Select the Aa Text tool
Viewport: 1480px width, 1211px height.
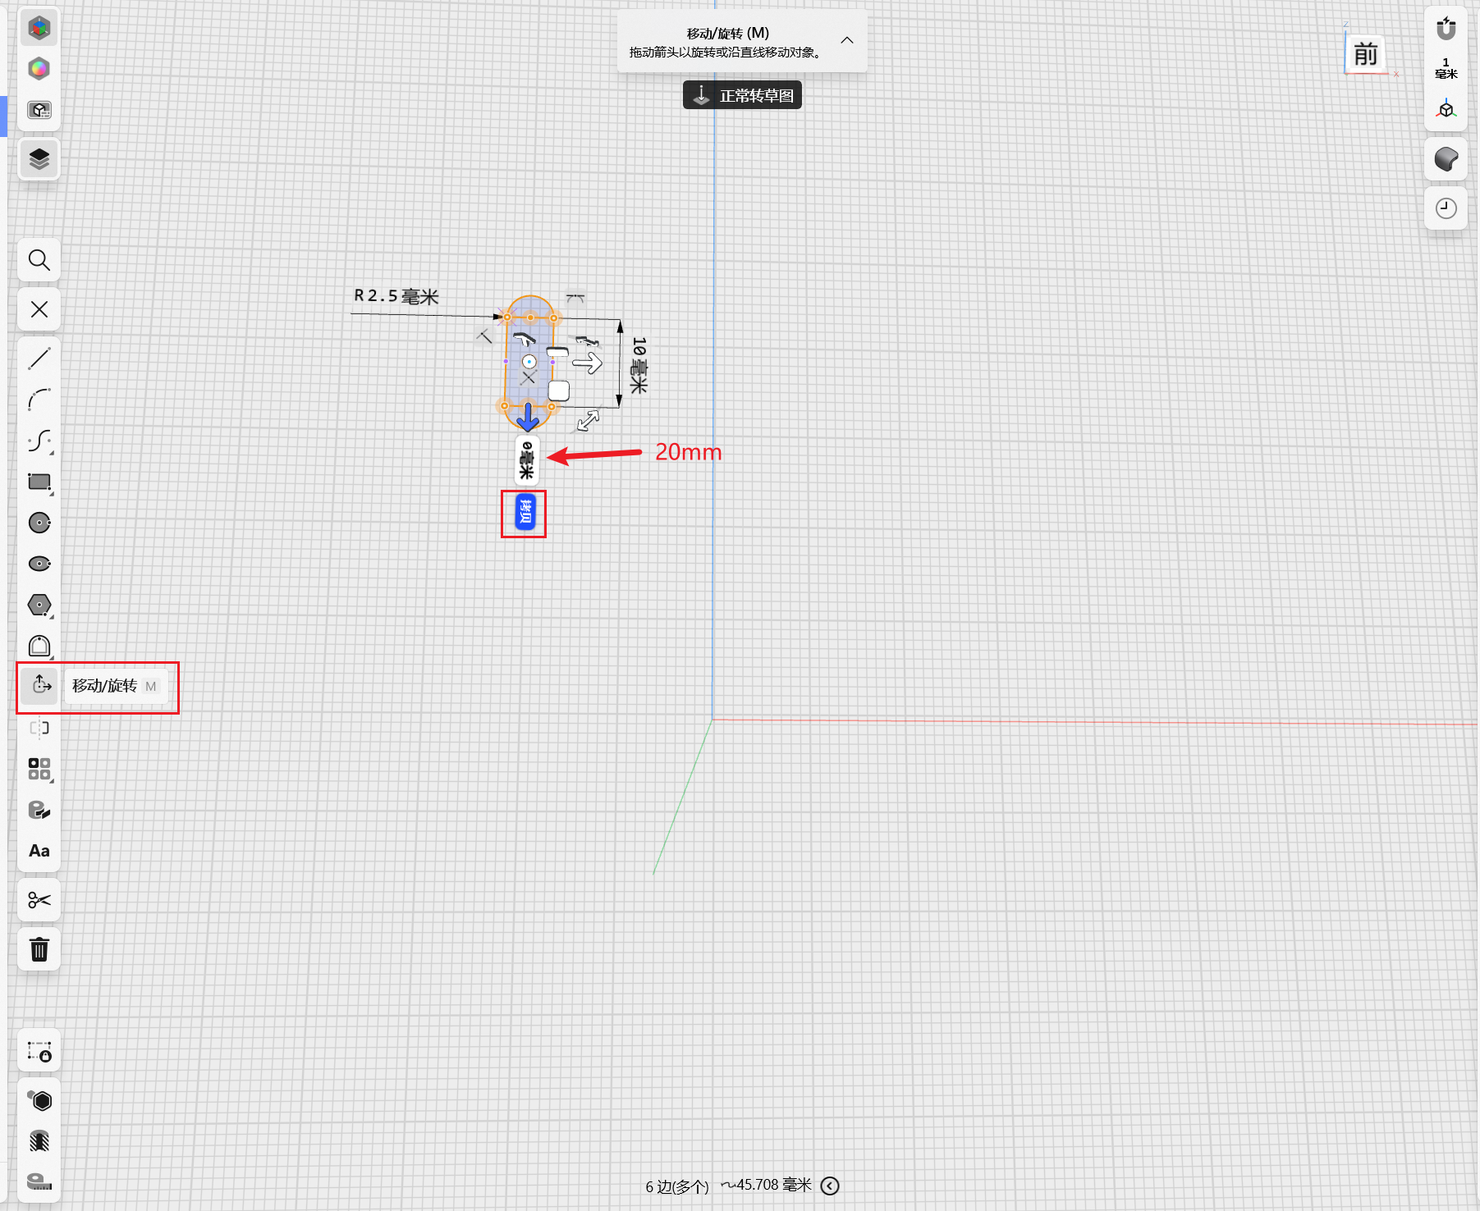tap(39, 851)
